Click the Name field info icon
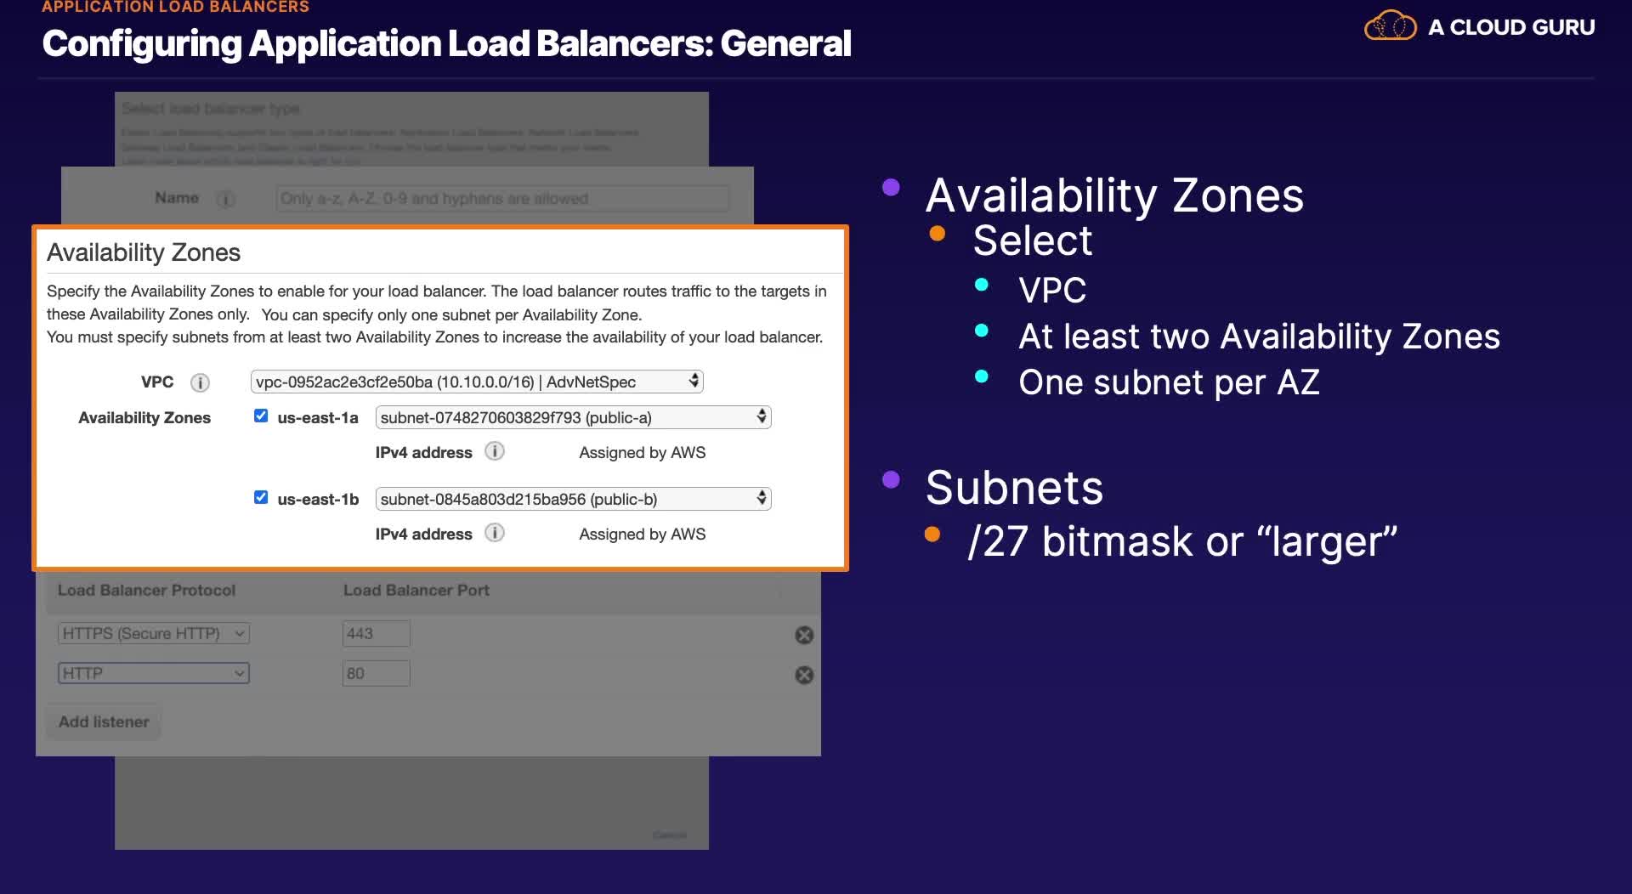The width and height of the screenshot is (1632, 894). (x=226, y=200)
